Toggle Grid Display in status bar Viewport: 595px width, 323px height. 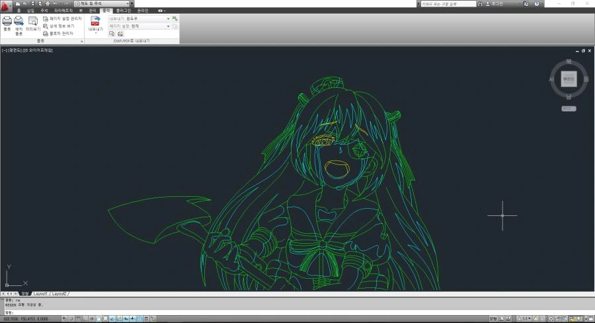pos(78,319)
